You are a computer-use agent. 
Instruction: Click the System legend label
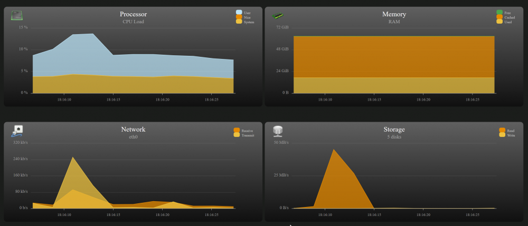coord(249,22)
